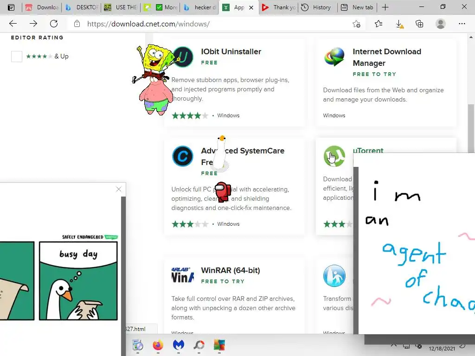Open the Favorites list
Viewport: 475px width, 356px height.
pos(379,24)
